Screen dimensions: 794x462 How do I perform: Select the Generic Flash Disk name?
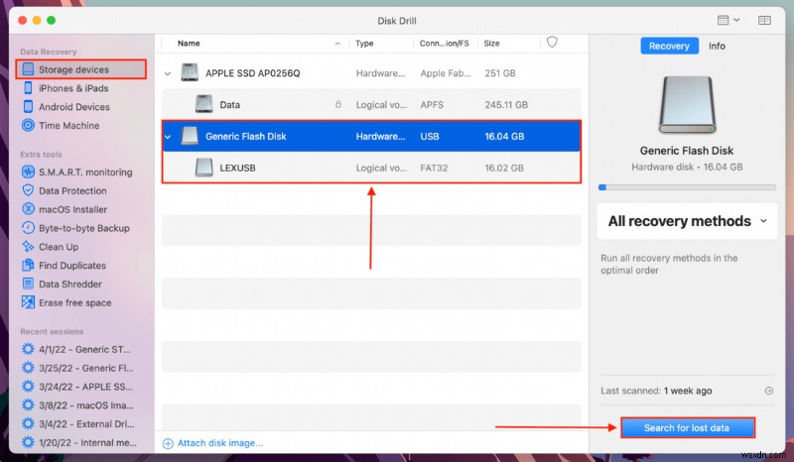click(x=245, y=136)
